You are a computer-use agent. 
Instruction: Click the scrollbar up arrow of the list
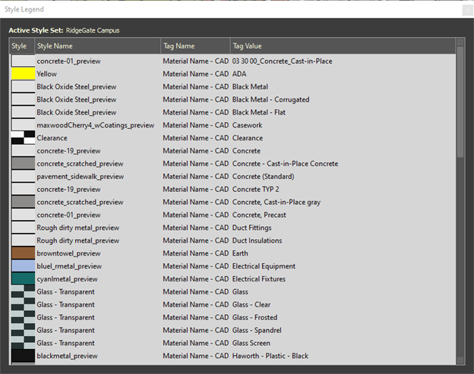click(460, 42)
